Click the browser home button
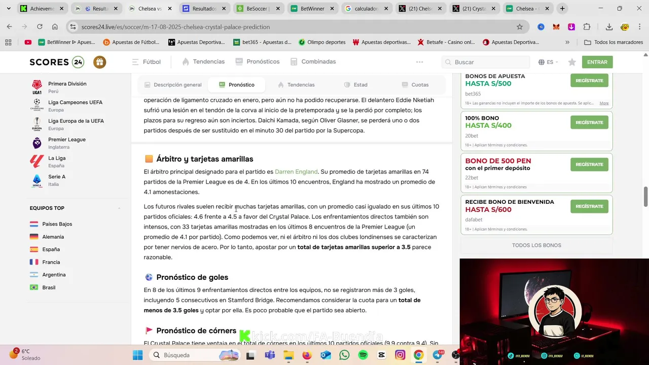The height and width of the screenshot is (365, 649). (55, 27)
